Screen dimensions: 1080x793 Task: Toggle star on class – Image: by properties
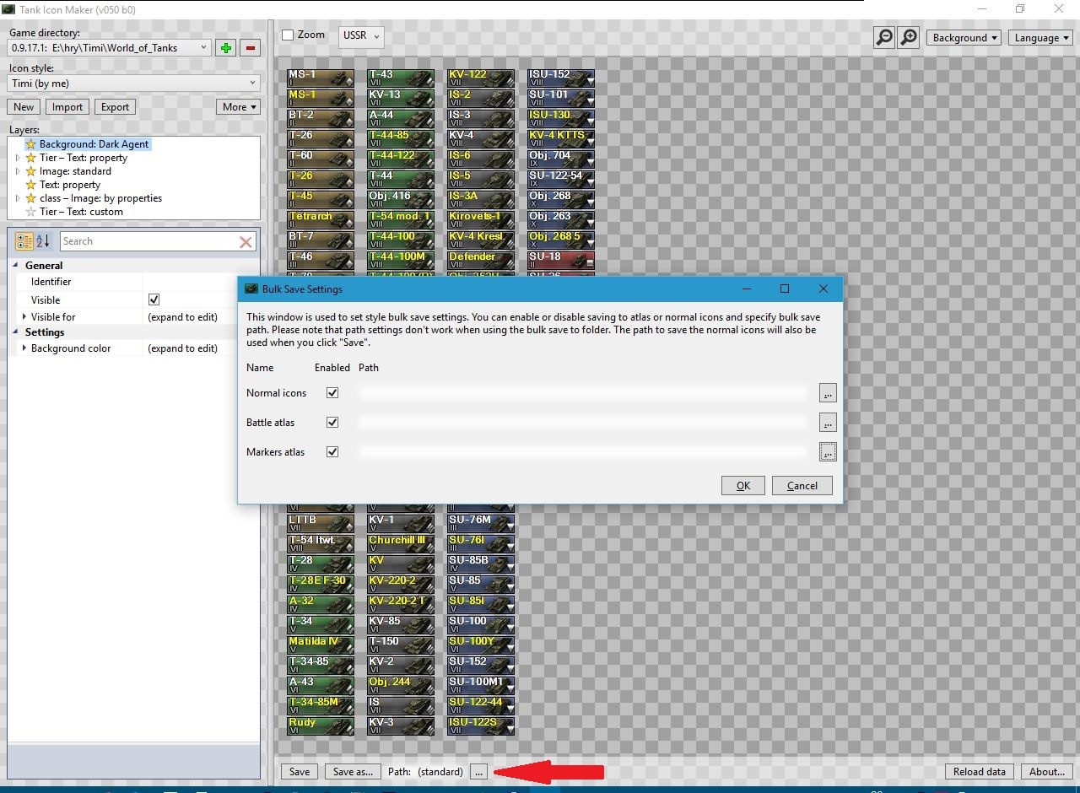[31, 198]
